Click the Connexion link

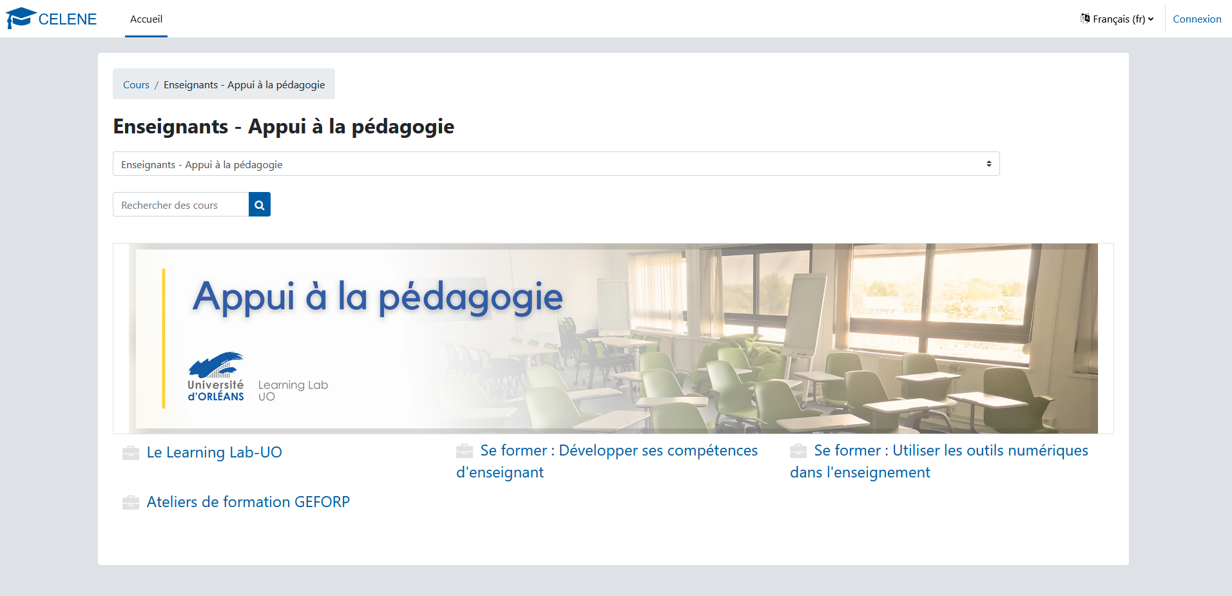(1196, 18)
